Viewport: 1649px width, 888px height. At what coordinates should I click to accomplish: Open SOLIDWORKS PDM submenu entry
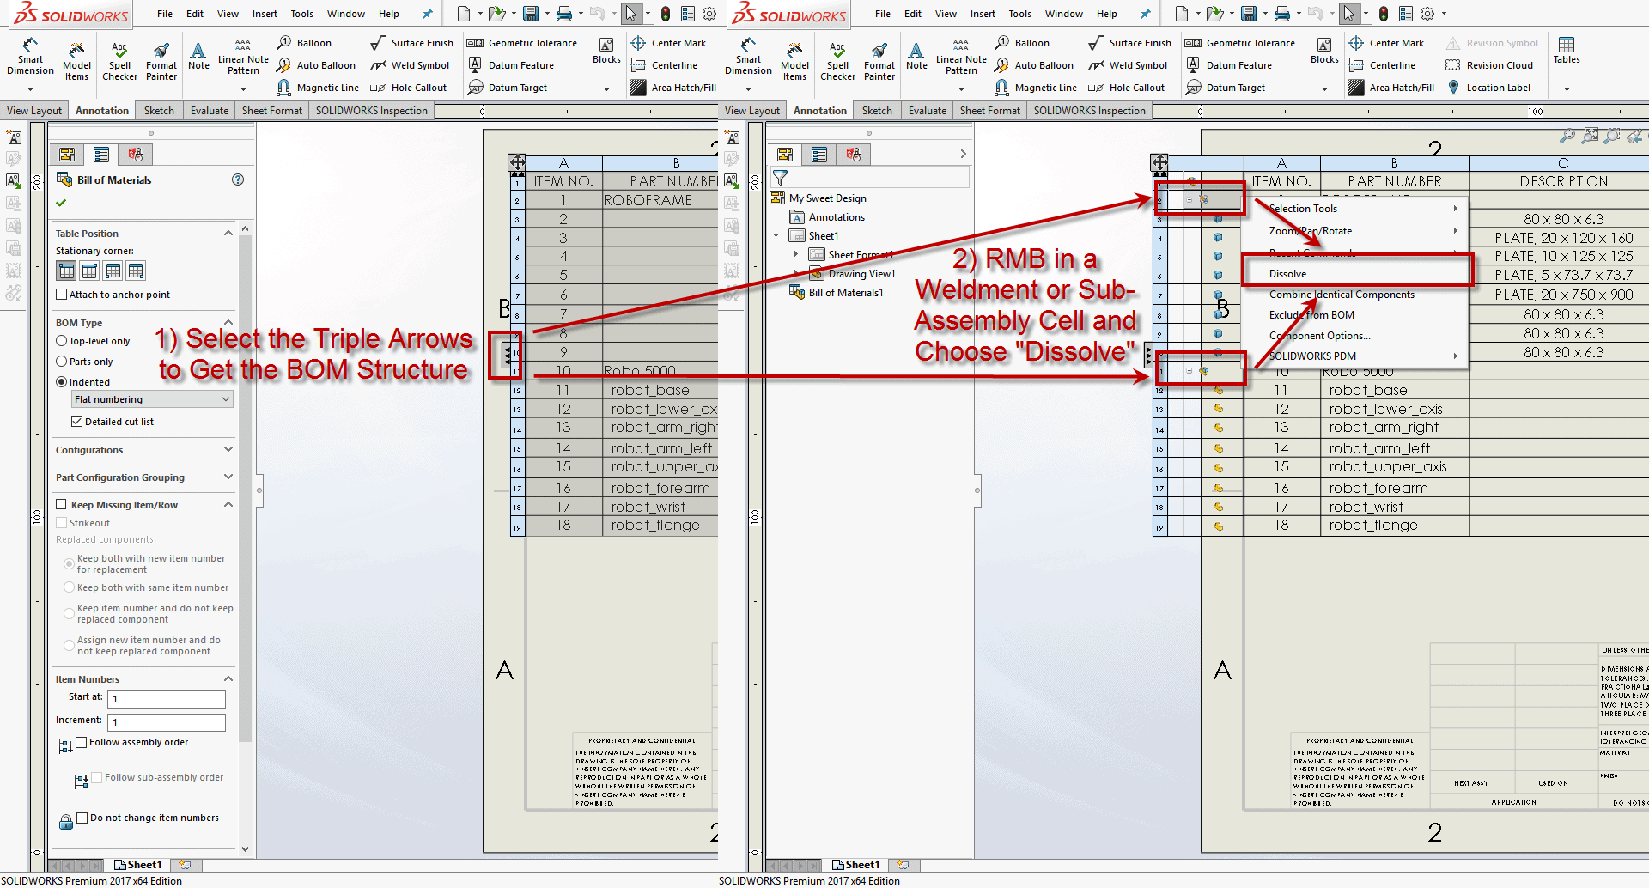(x=1312, y=356)
